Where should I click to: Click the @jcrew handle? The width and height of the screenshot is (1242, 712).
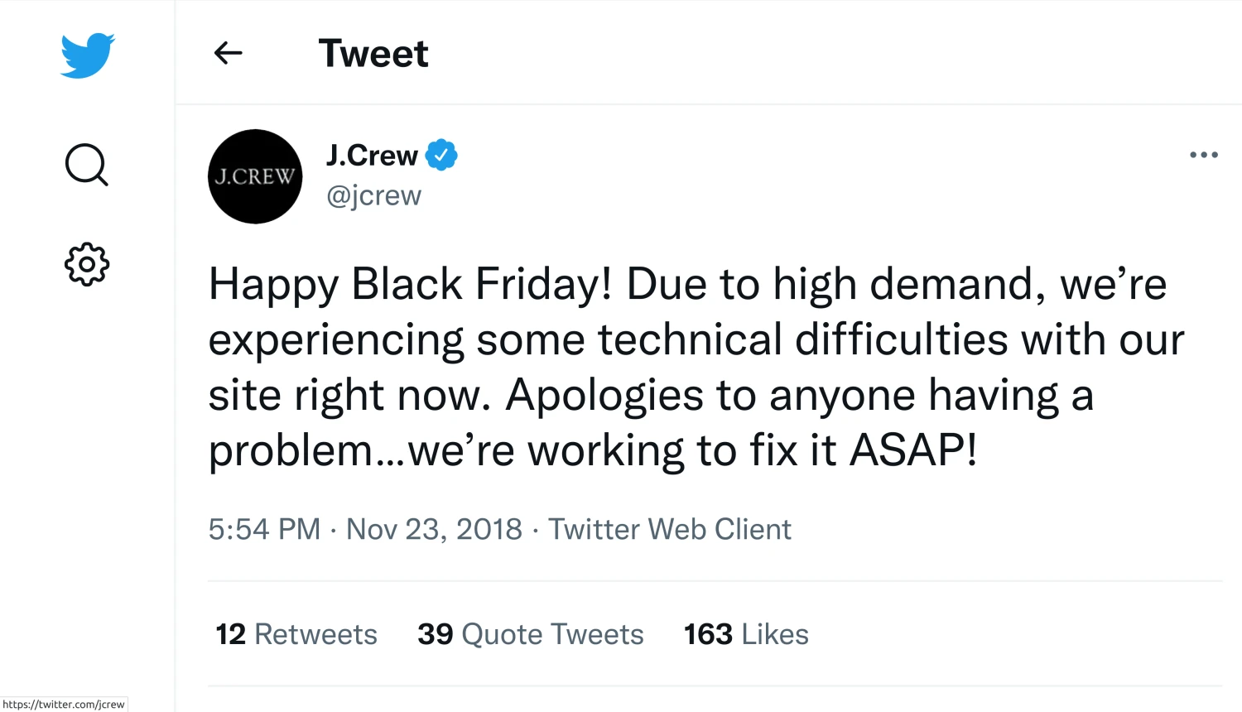point(374,195)
